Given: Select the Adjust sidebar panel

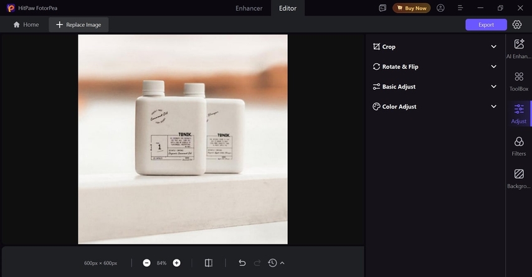Looking at the screenshot, I should (x=518, y=114).
